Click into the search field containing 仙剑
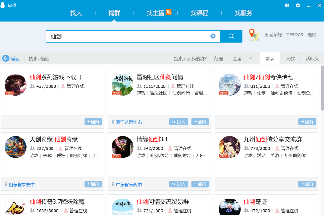 (x=133, y=36)
